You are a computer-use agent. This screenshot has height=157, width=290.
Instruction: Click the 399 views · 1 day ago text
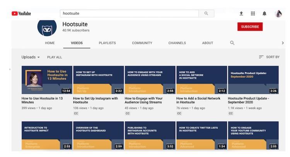click(37, 108)
